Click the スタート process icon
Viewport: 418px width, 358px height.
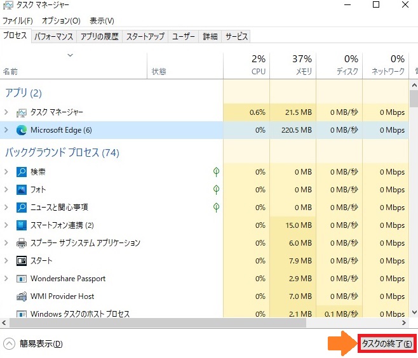22,260
